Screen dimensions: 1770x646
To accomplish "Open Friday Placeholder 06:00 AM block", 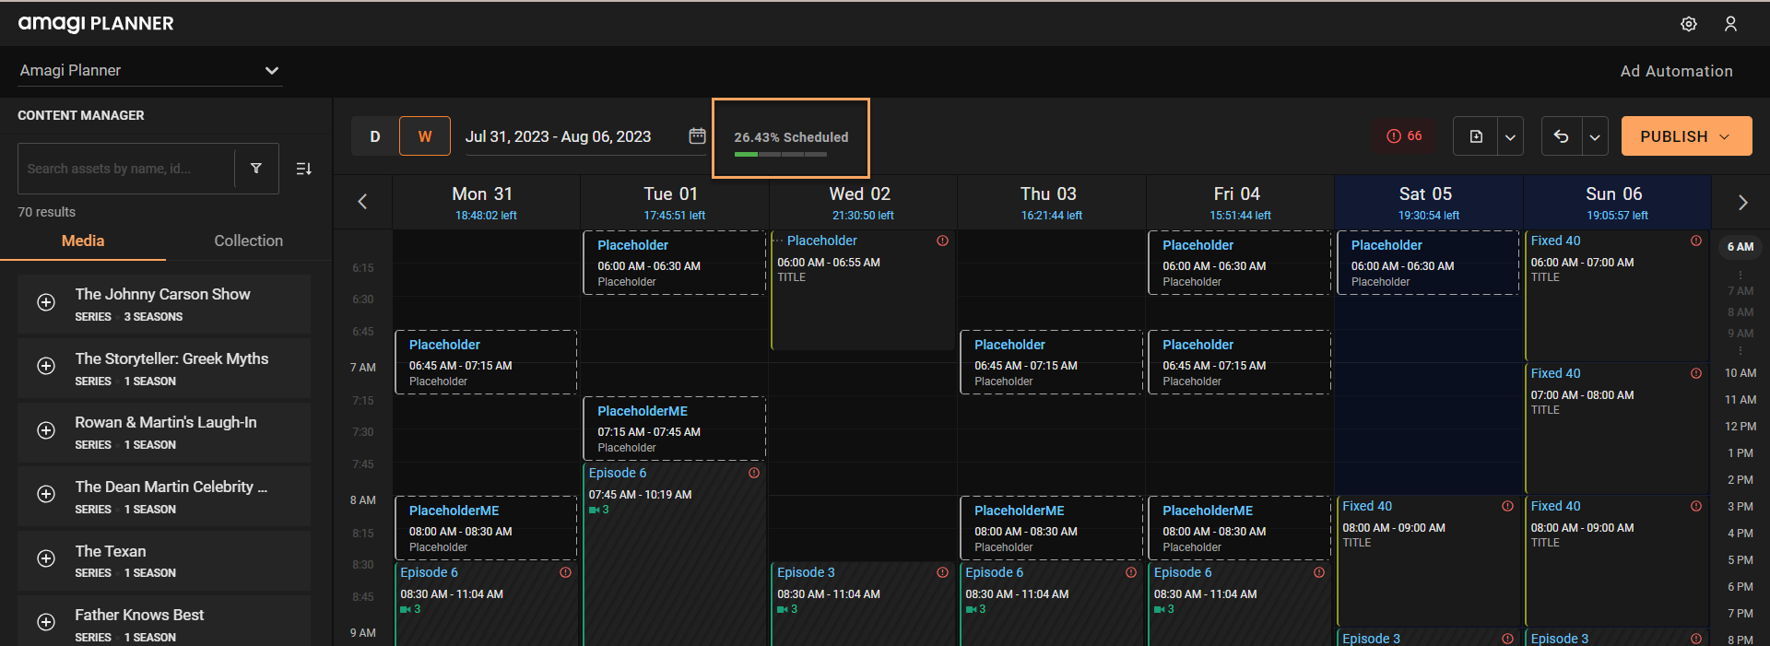I will pos(1240,263).
